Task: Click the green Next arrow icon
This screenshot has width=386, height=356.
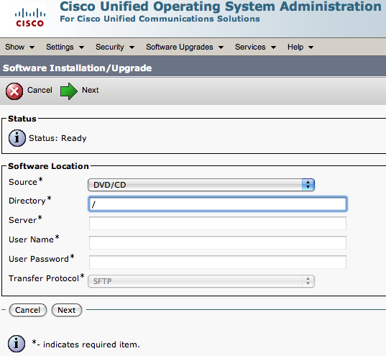Action: 69,91
